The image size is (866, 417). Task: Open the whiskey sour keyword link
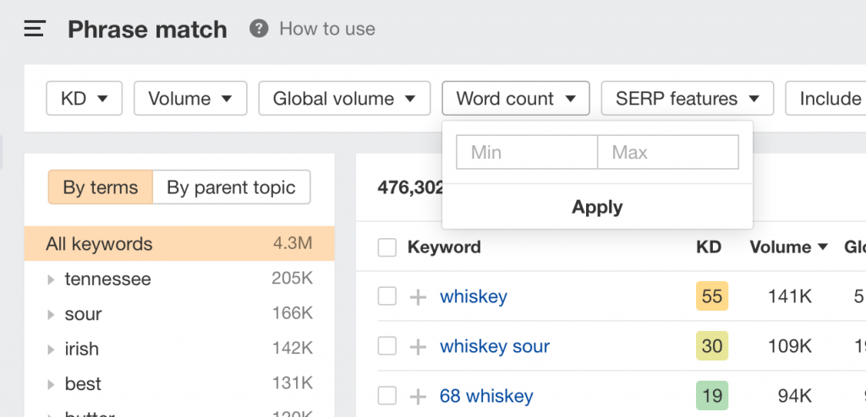495,346
